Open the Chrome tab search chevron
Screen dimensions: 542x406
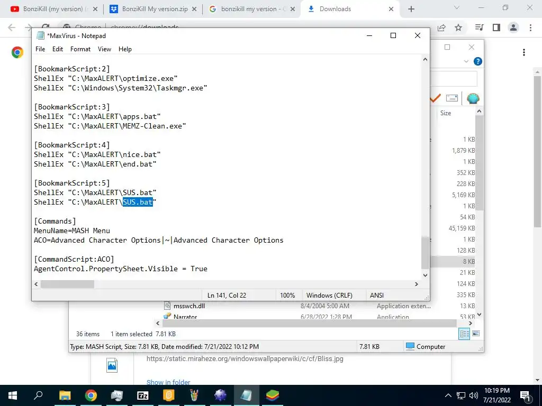(457, 7)
